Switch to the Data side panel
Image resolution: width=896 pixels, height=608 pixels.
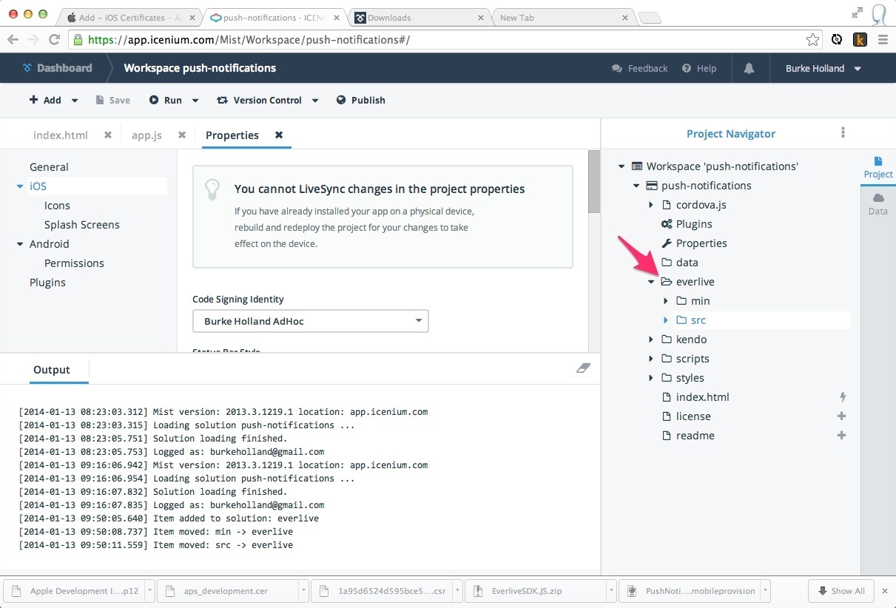click(878, 204)
